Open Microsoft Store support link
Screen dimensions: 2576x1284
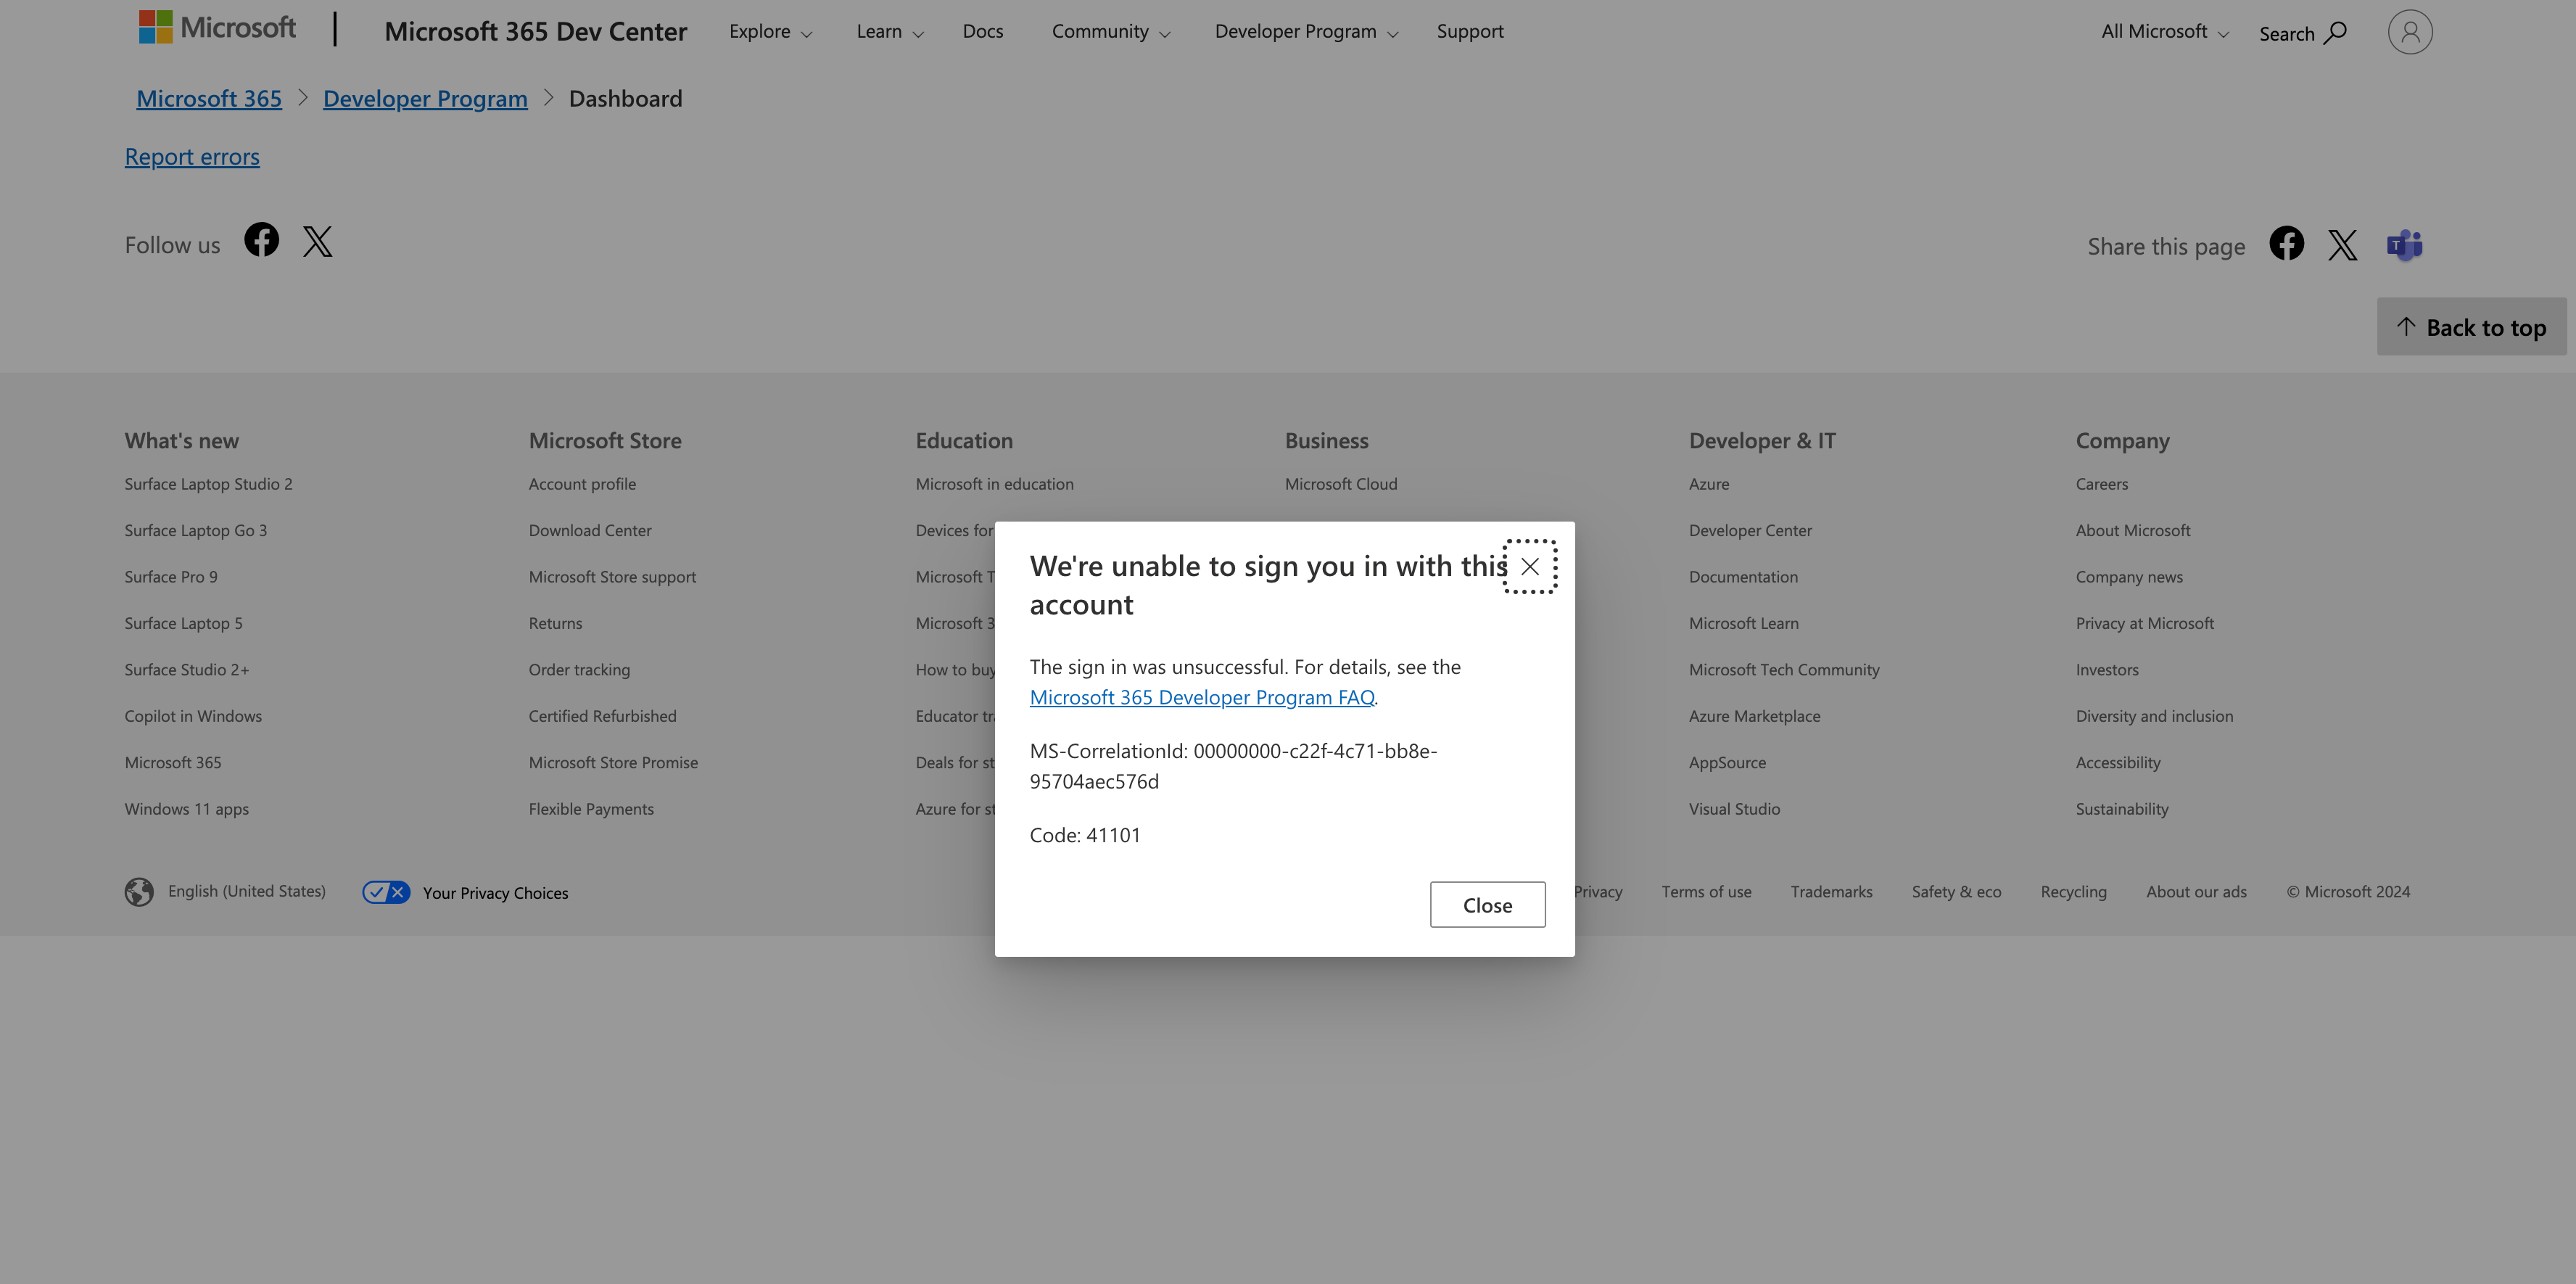(x=612, y=577)
